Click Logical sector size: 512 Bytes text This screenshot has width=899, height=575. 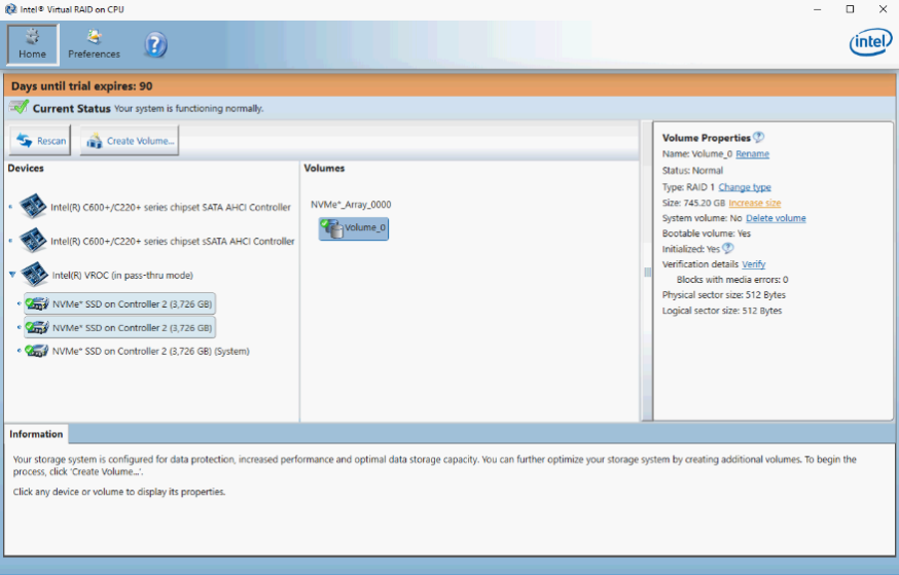(721, 311)
